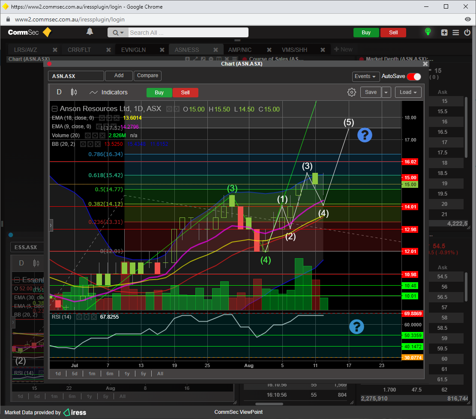The image size is (476, 419).
Task: Set chart range to 1d
Action: coord(58,374)
